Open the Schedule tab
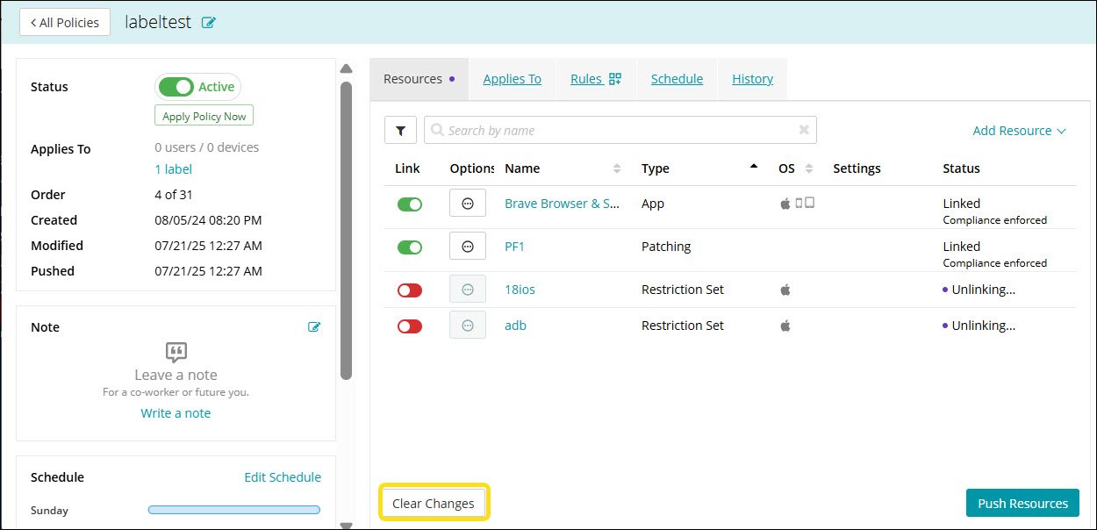 point(677,79)
